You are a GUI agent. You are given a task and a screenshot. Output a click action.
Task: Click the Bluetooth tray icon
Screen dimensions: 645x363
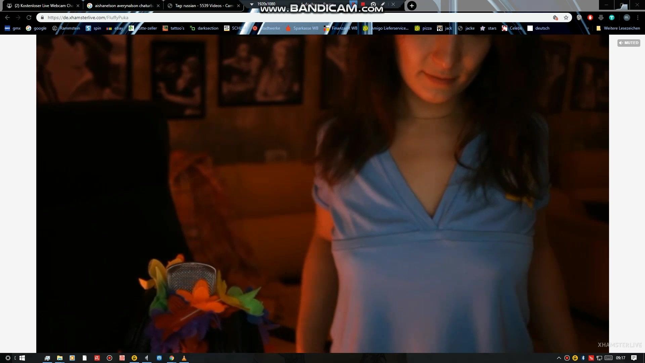[583, 358]
